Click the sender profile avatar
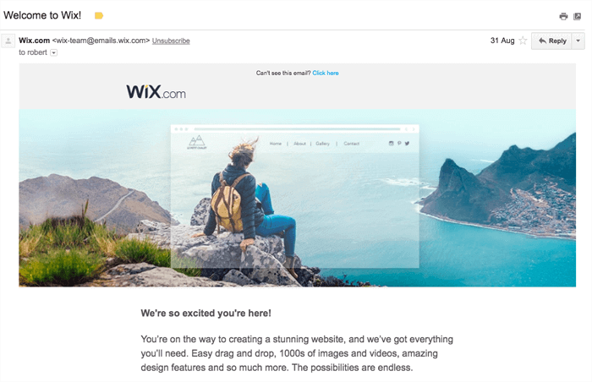 click(x=8, y=41)
